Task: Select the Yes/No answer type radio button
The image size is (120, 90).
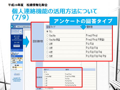Action: point(47,35)
